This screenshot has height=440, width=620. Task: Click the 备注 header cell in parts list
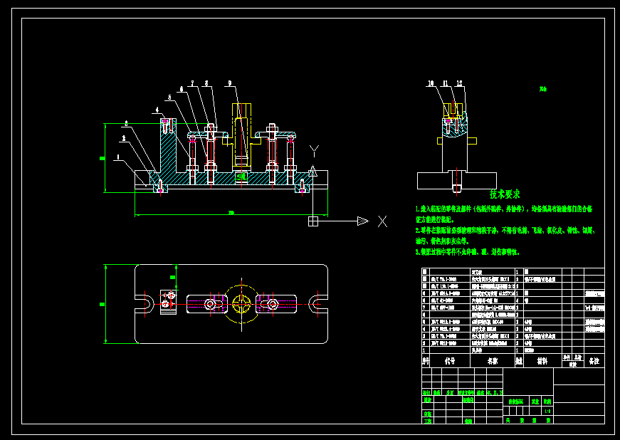pos(594,361)
